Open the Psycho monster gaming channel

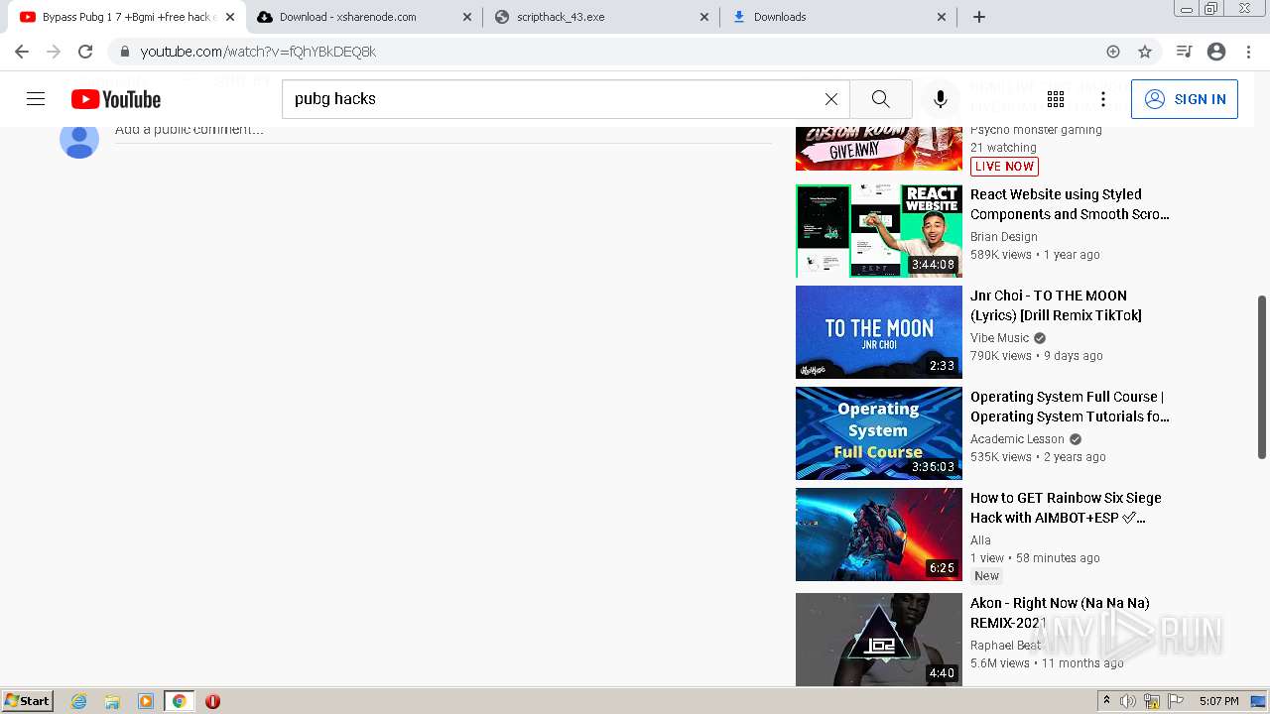point(1036,130)
